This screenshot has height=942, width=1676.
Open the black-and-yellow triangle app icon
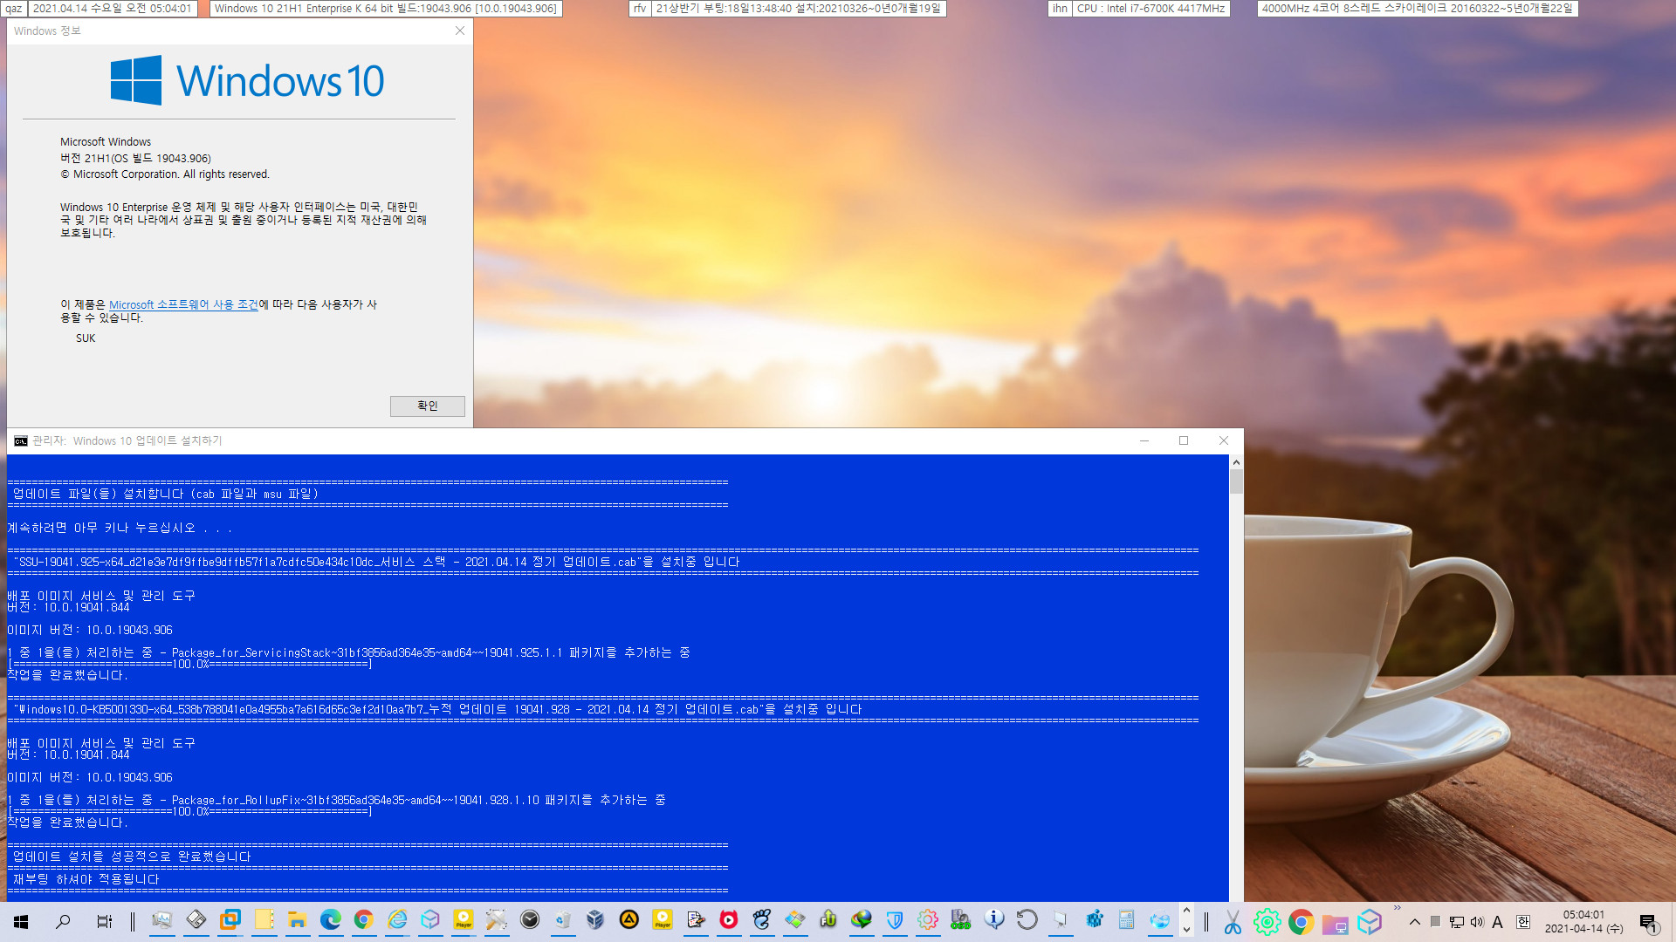point(628,919)
